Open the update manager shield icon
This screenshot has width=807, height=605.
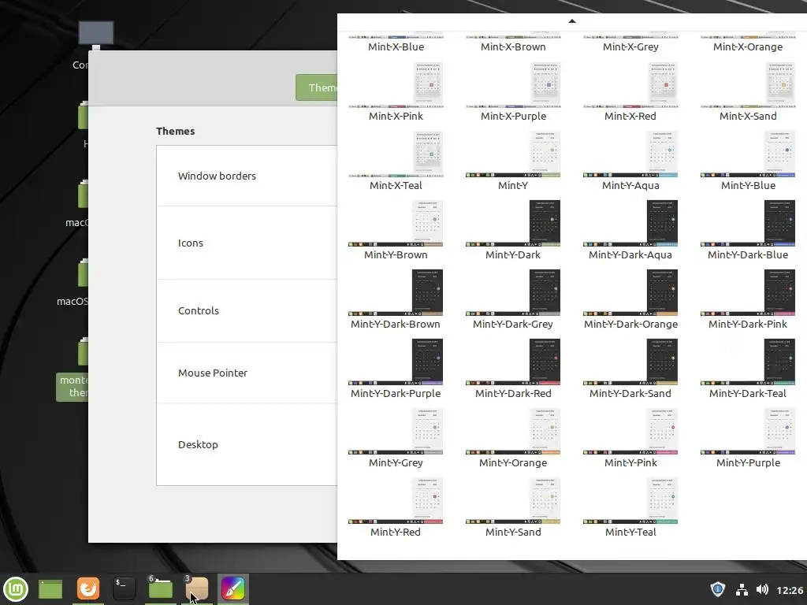tap(717, 589)
